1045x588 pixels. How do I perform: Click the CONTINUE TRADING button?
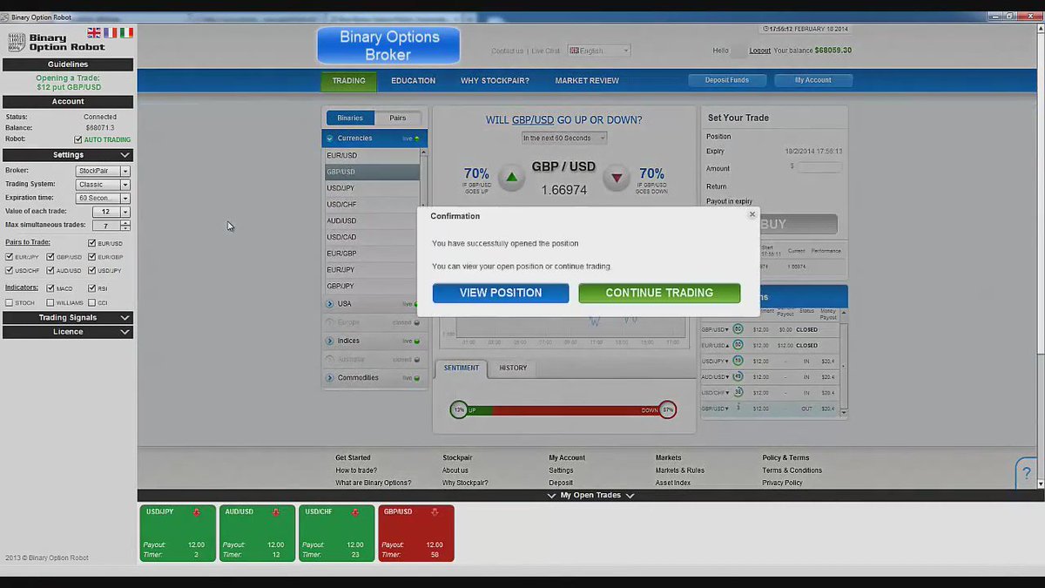(659, 293)
